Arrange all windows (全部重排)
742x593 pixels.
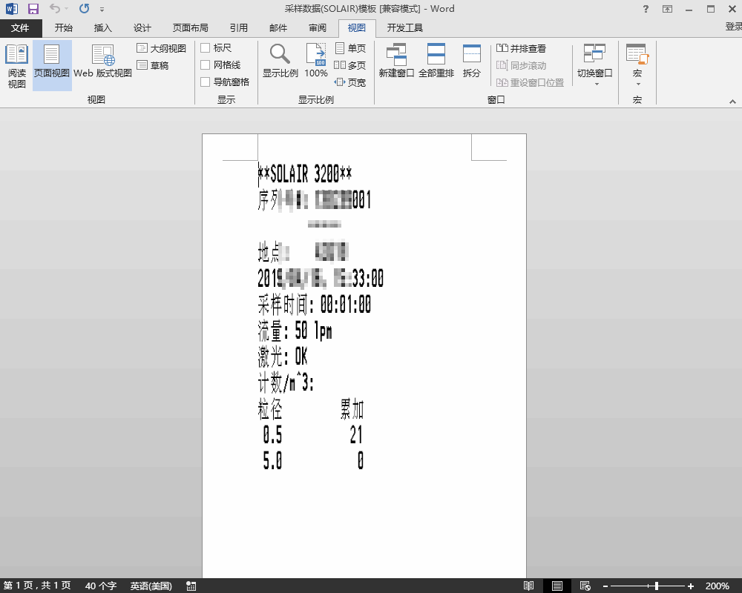click(x=436, y=62)
